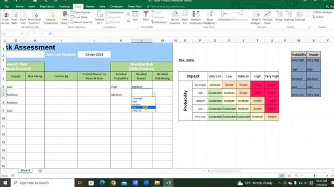
Task: Open the Windows Start menu
Action: point(5,183)
